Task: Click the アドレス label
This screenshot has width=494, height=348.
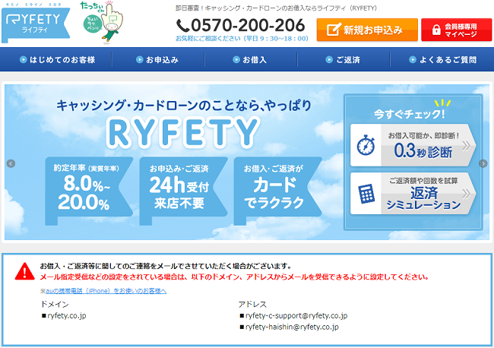Action: pos(252,304)
